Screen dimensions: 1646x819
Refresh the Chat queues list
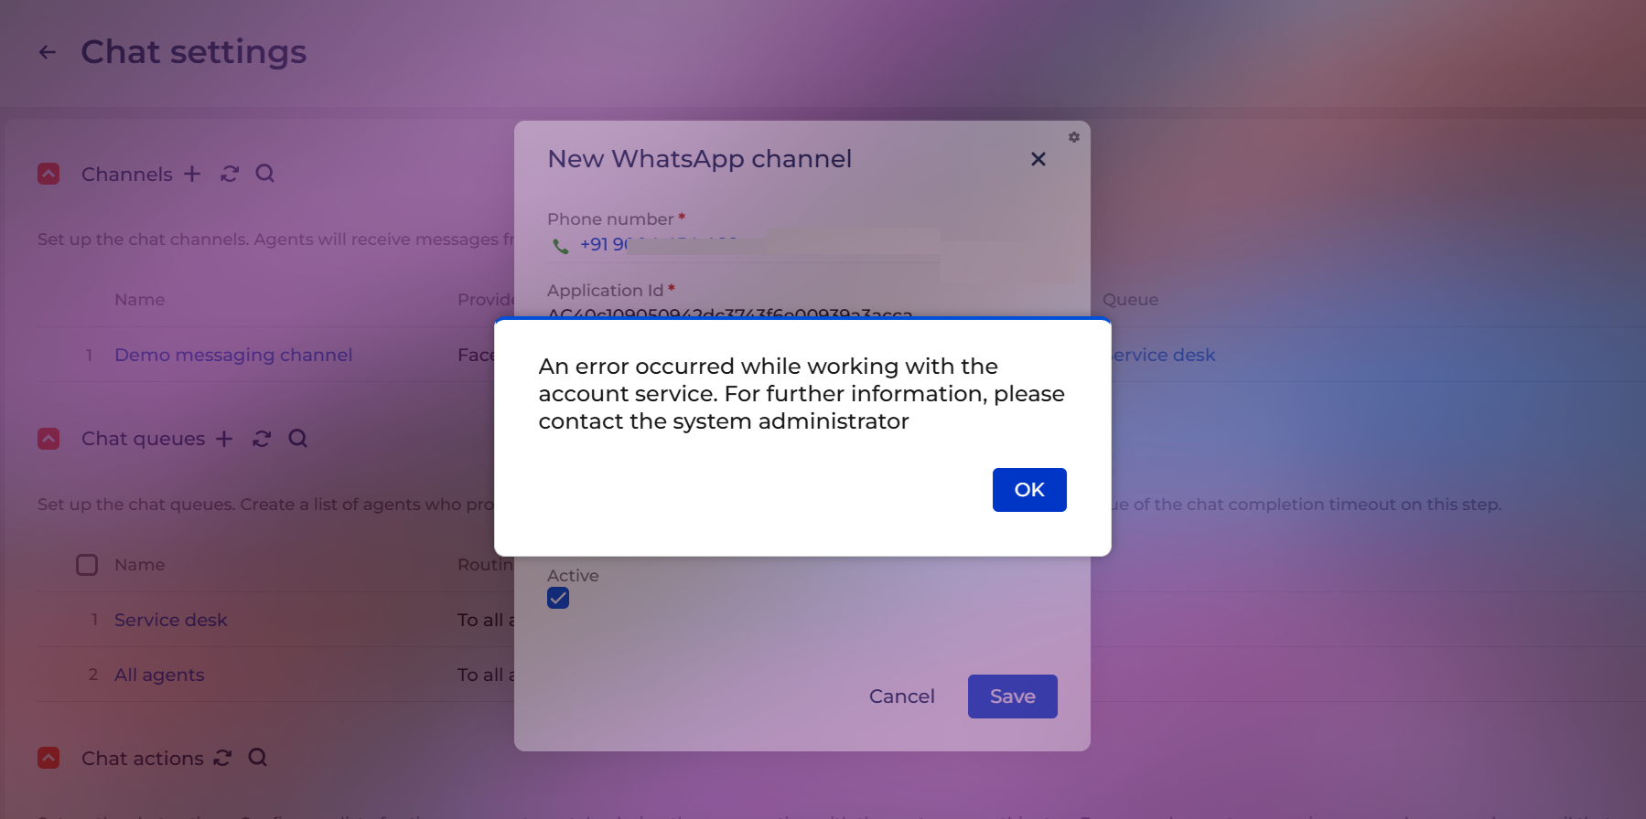(x=262, y=439)
